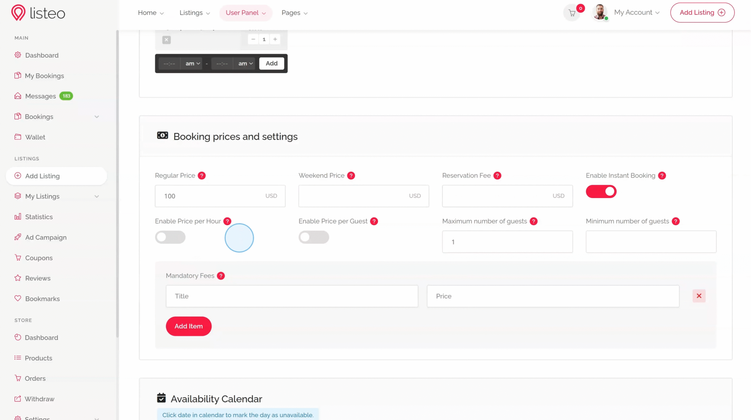Viewport: 751px width, 420px height.
Task: Turn on Price per Guest toggle
Action: [314, 237]
